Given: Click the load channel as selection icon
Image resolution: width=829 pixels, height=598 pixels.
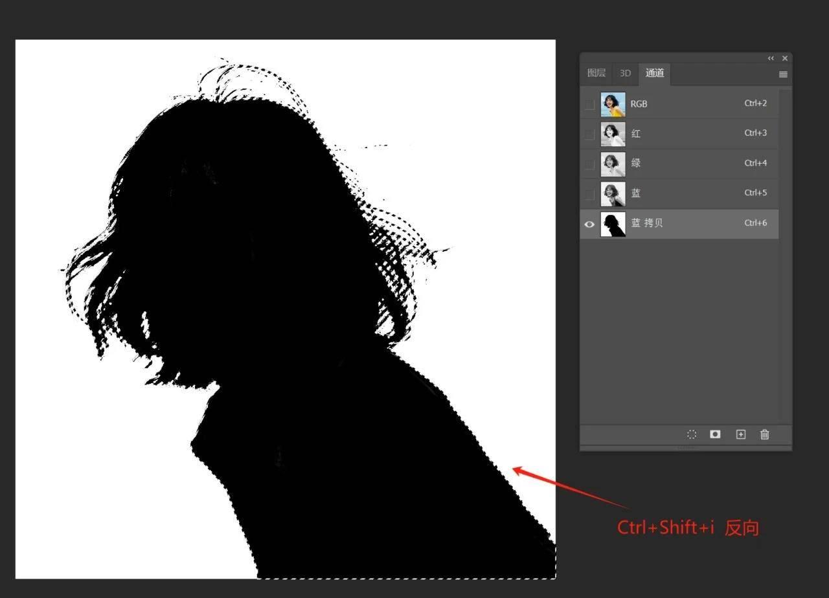Looking at the screenshot, I should click(x=692, y=434).
